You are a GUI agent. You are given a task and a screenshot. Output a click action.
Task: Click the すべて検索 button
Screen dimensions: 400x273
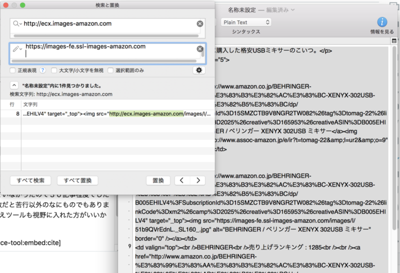(30, 180)
